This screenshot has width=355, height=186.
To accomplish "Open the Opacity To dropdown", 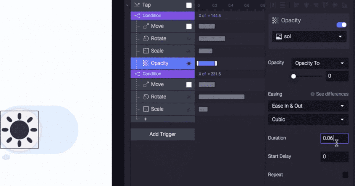I will 319,63.
